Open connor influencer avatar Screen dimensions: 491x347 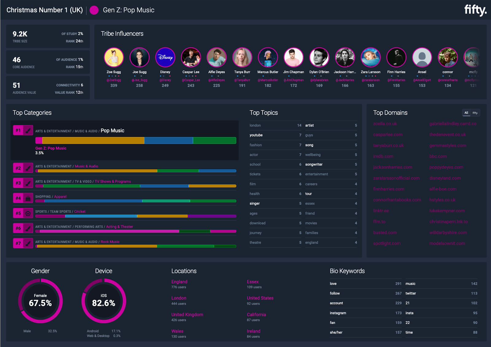[448, 57]
